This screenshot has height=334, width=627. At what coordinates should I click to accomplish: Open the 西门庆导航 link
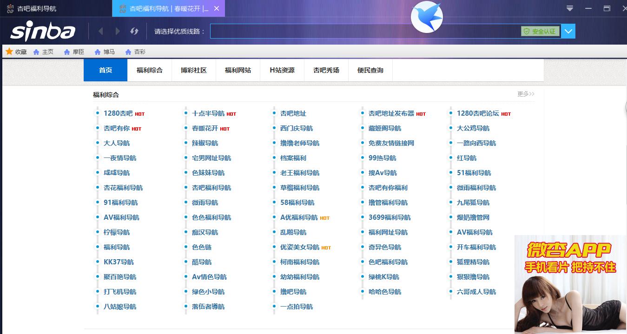click(x=297, y=128)
